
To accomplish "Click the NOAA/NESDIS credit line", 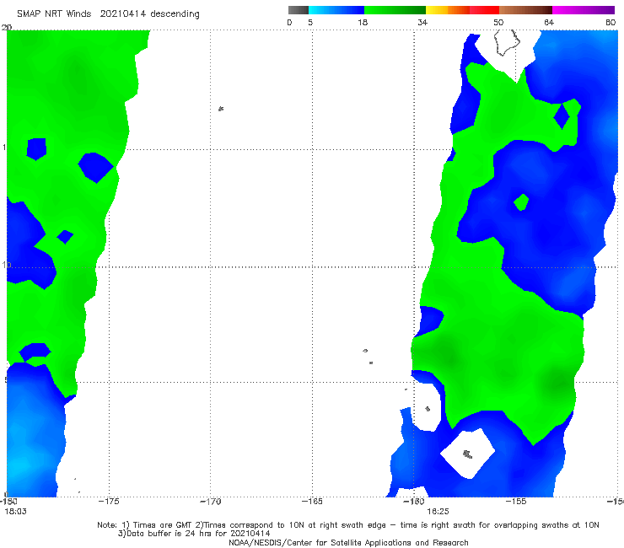I will coord(348,542).
